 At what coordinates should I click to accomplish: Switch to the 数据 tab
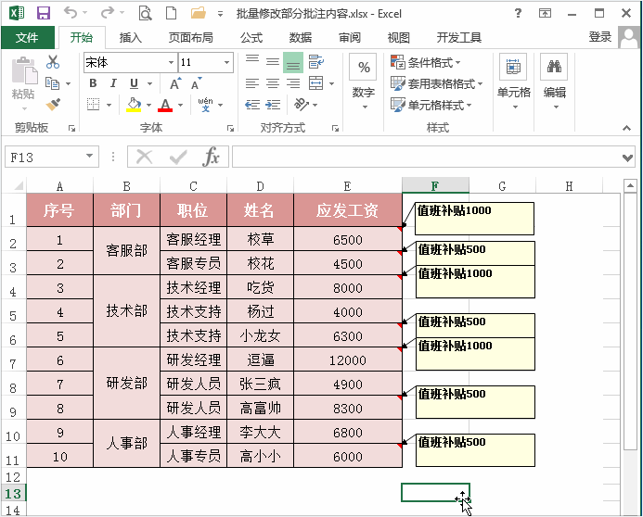tap(301, 38)
